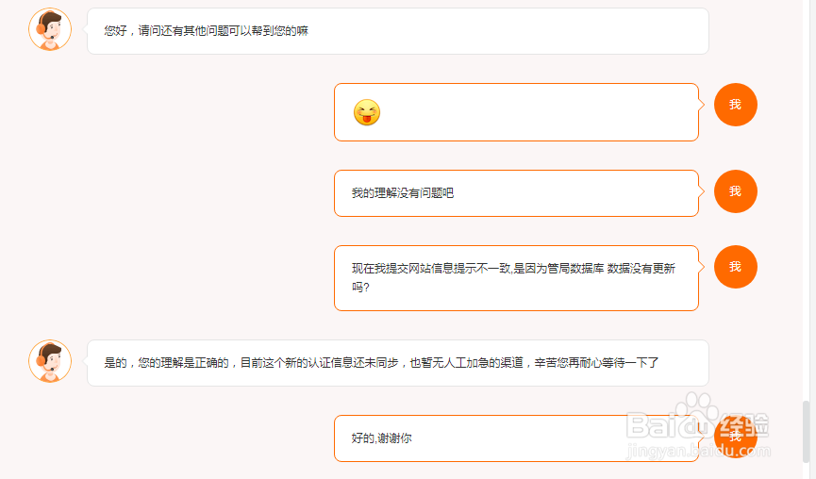The height and width of the screenshot is (479, 816).
Task: Click the message about 现在我提交网站信息提示不一致
Action: pyautogui.click(x=516, y=278)
